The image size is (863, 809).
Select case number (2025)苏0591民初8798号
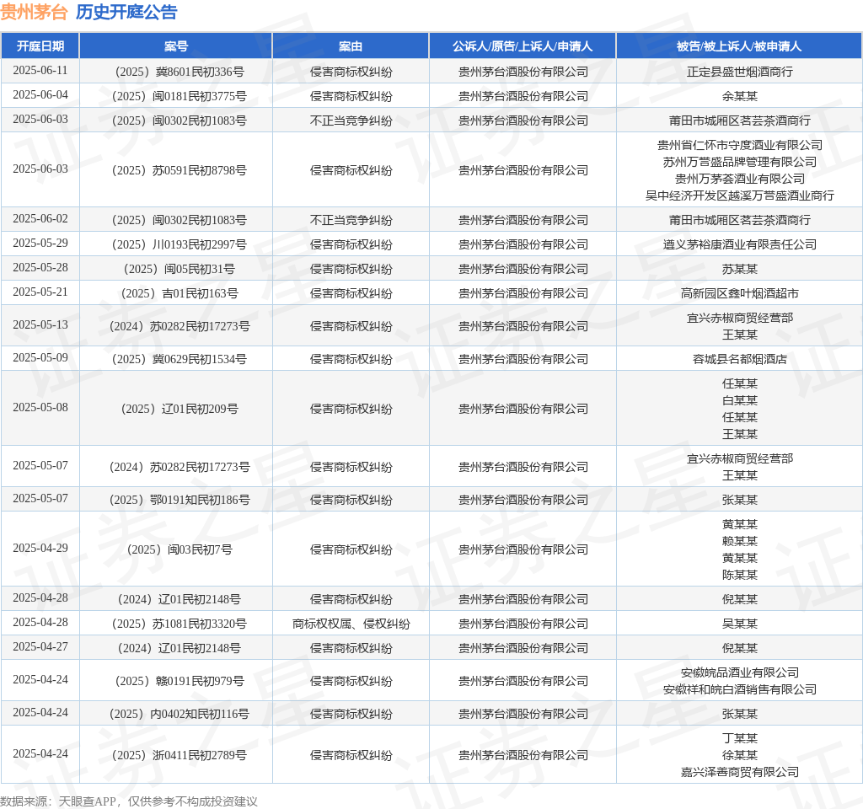[x=180, y=170]
